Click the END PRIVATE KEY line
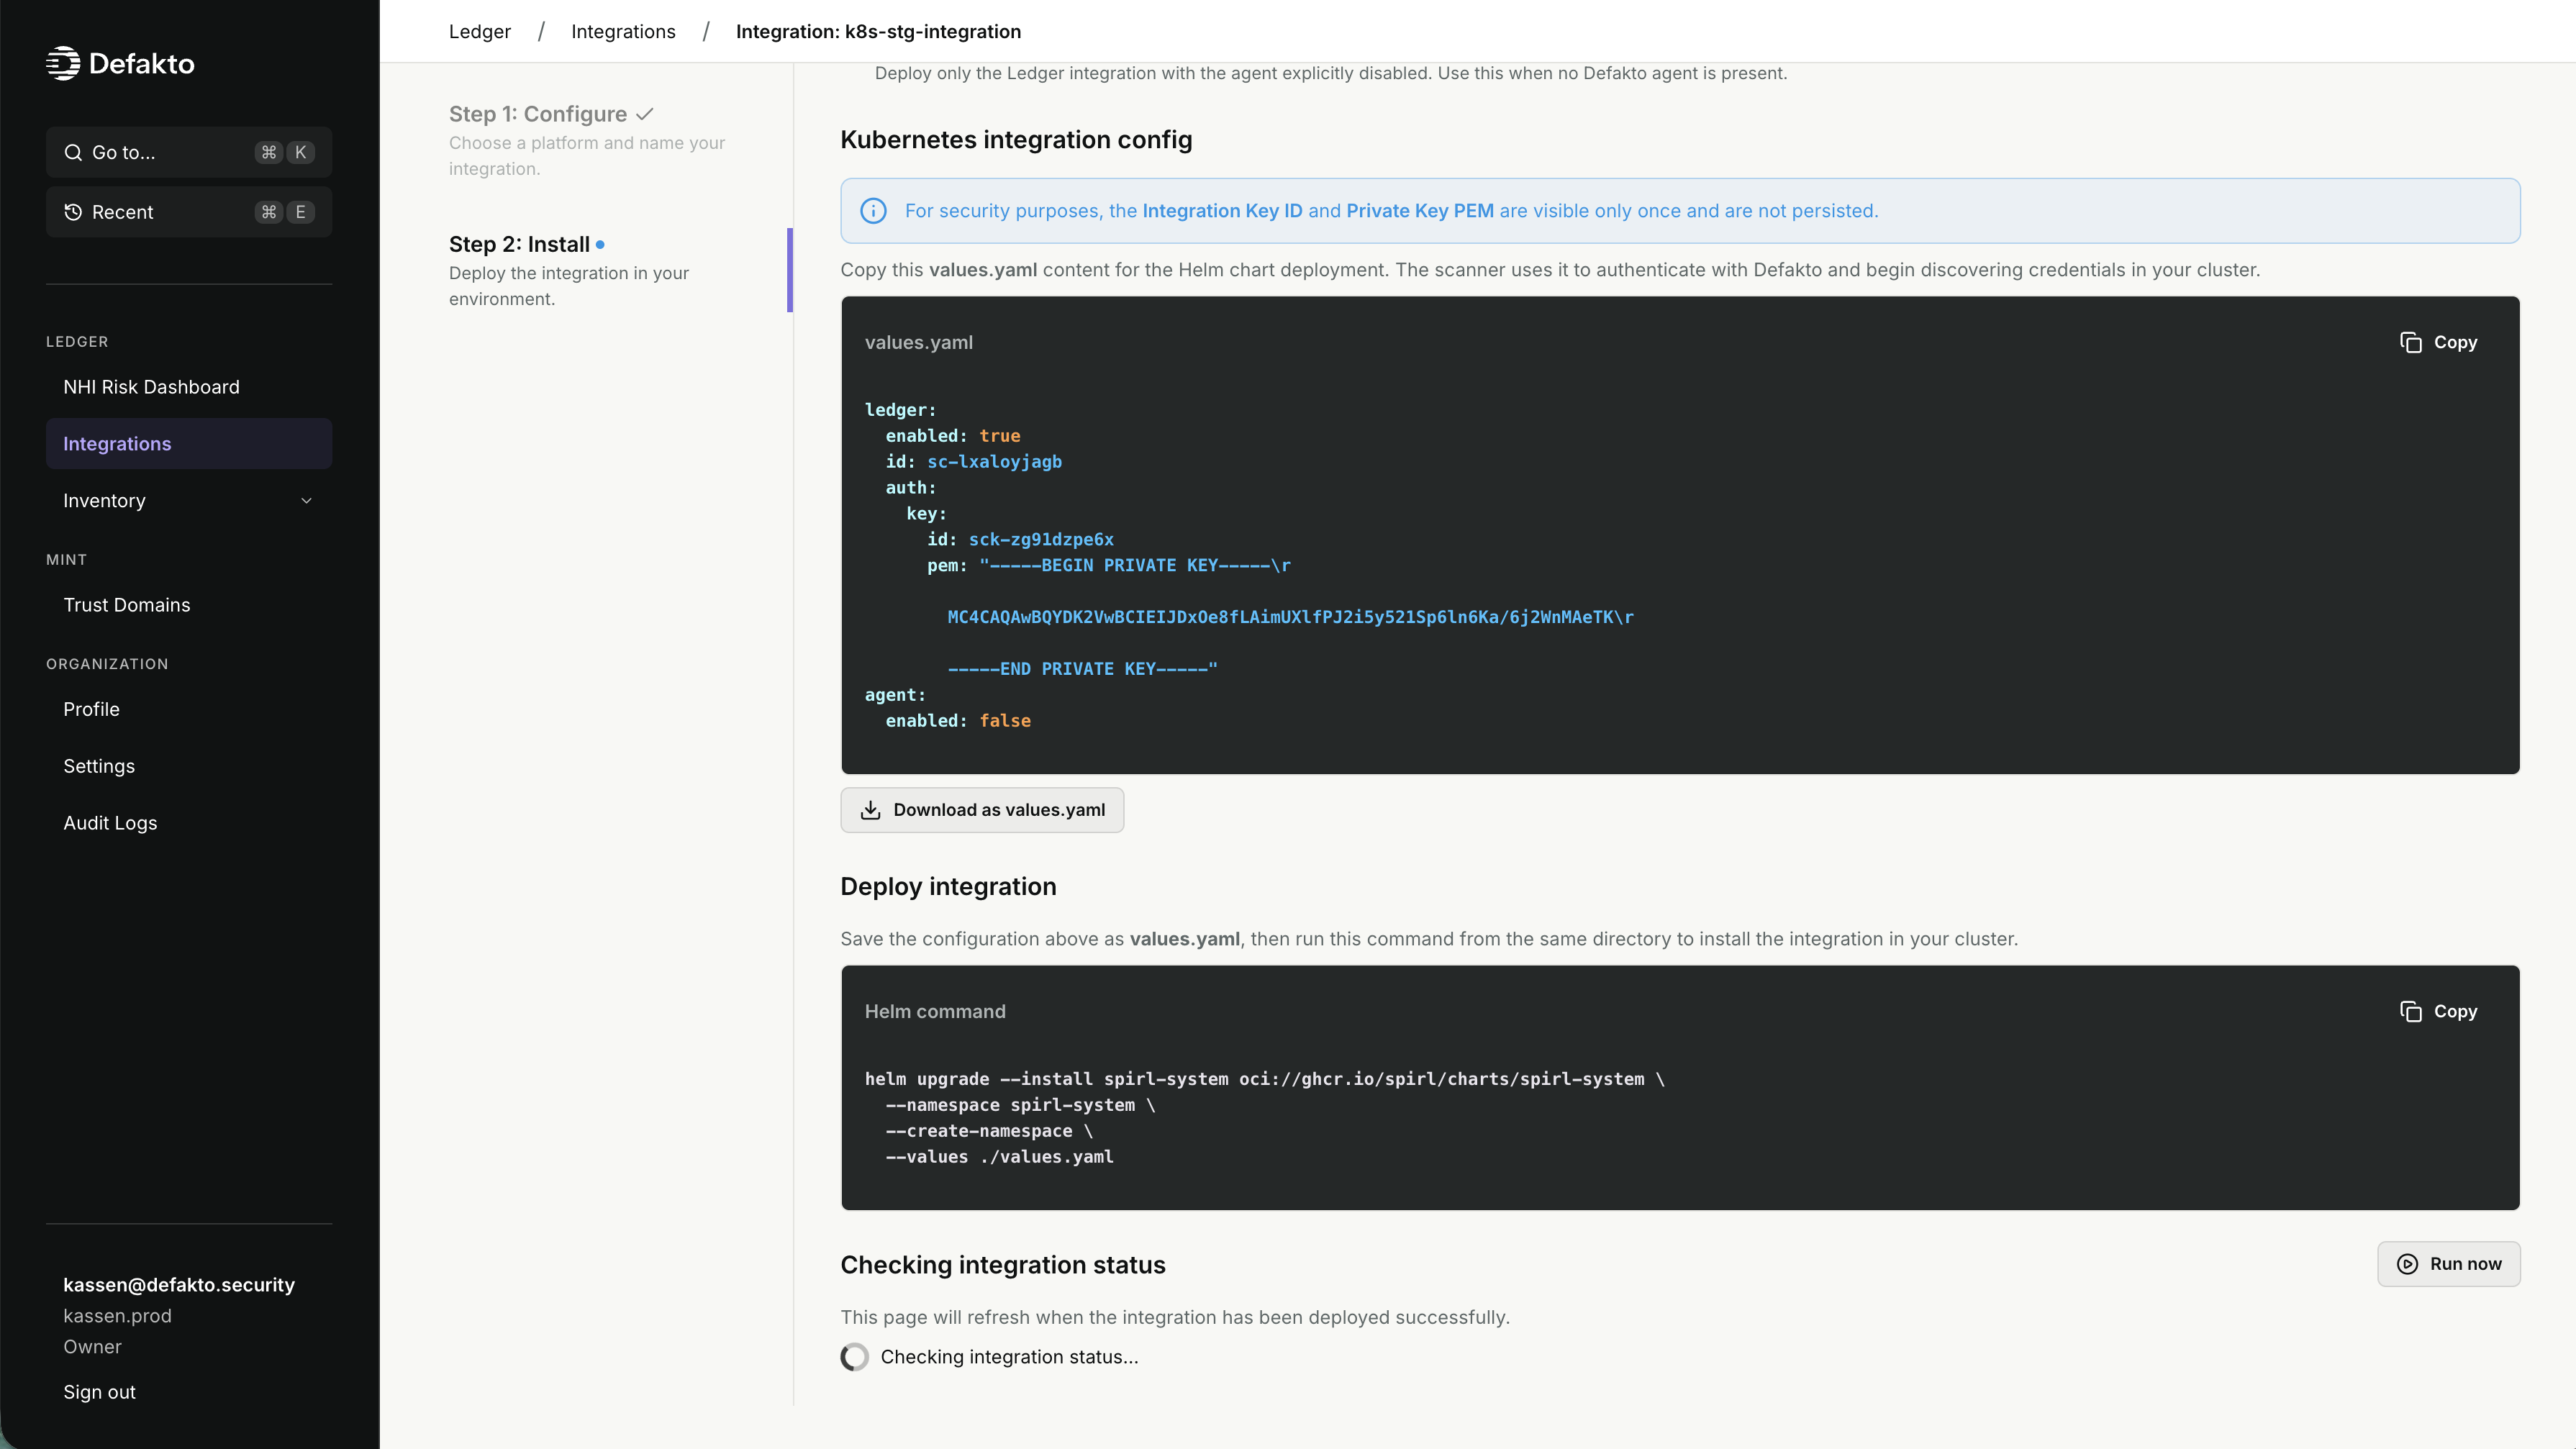This screenshot has width=2576, height=1449. click(1083, 669)
